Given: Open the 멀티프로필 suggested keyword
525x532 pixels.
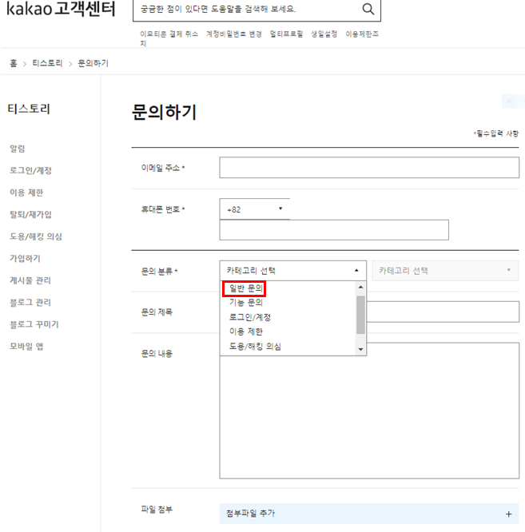Looking at the screenshot, I should (286, 34).
